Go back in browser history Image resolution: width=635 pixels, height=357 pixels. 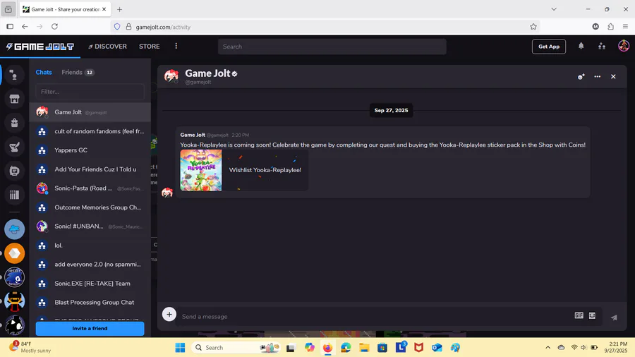25,26
